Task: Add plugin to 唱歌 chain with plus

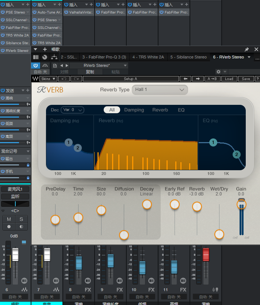Action: tap(45, 49)
